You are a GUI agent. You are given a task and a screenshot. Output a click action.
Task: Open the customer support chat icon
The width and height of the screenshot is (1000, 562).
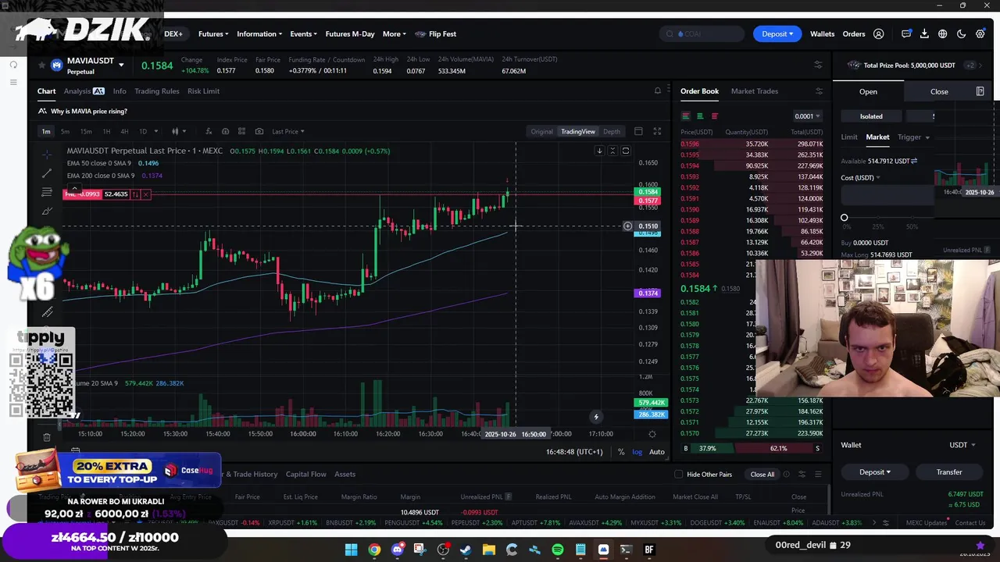tap(906, 34)
